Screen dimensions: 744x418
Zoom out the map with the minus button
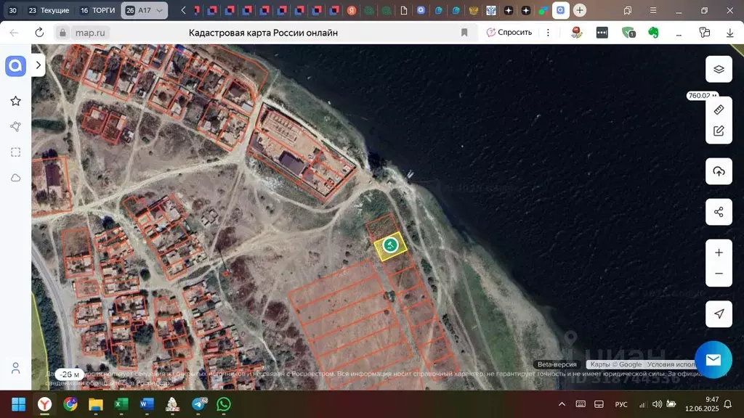[x=719, y=274]
